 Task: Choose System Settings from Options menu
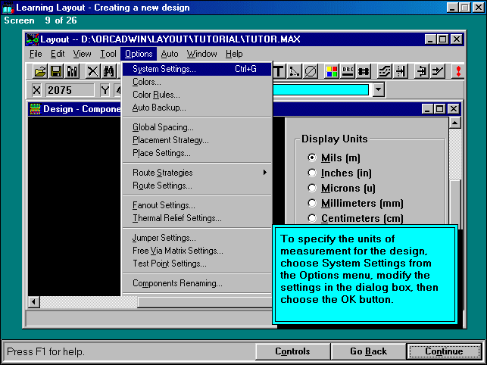pos(164,69)
